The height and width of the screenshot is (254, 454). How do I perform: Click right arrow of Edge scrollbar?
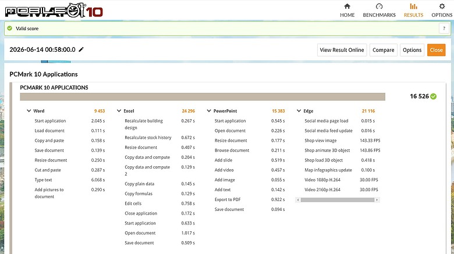click(x=377, y=200)
